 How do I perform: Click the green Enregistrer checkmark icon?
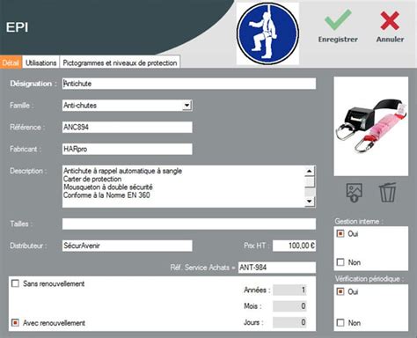click(338, 19)
